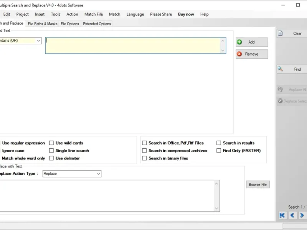
Task: Check Search in compressed archives
Action: coord(144,151)
